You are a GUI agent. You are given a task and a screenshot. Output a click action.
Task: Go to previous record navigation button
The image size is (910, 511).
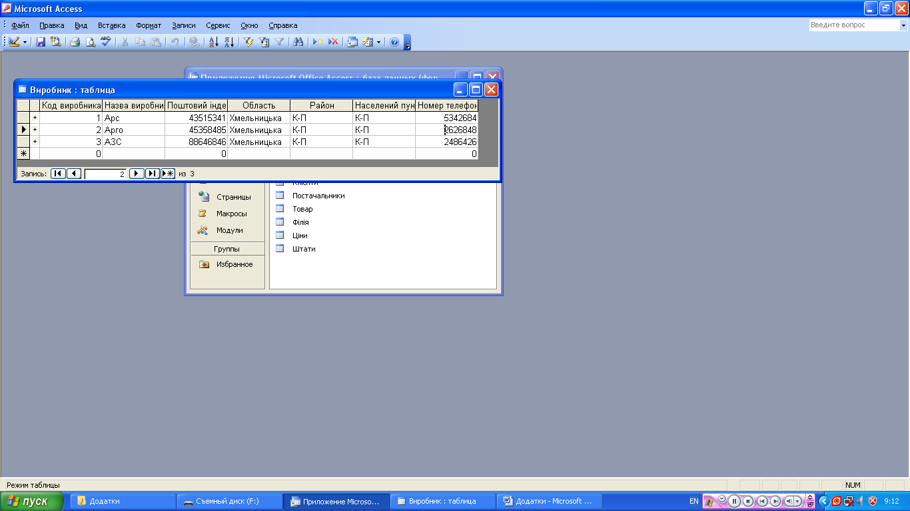(x=74, y=174)
